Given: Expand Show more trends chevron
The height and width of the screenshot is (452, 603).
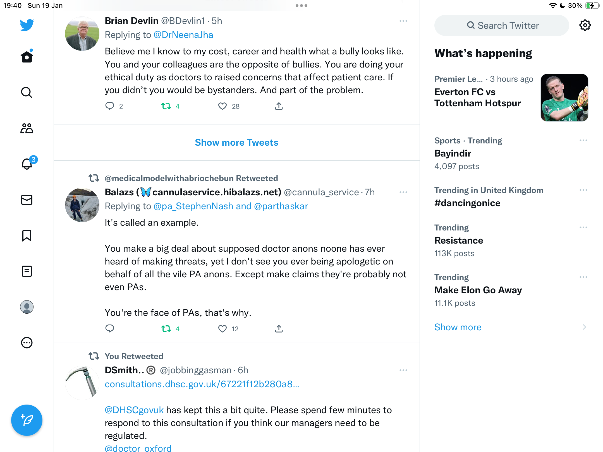Looking at the screenshot, I should point(584,327).
